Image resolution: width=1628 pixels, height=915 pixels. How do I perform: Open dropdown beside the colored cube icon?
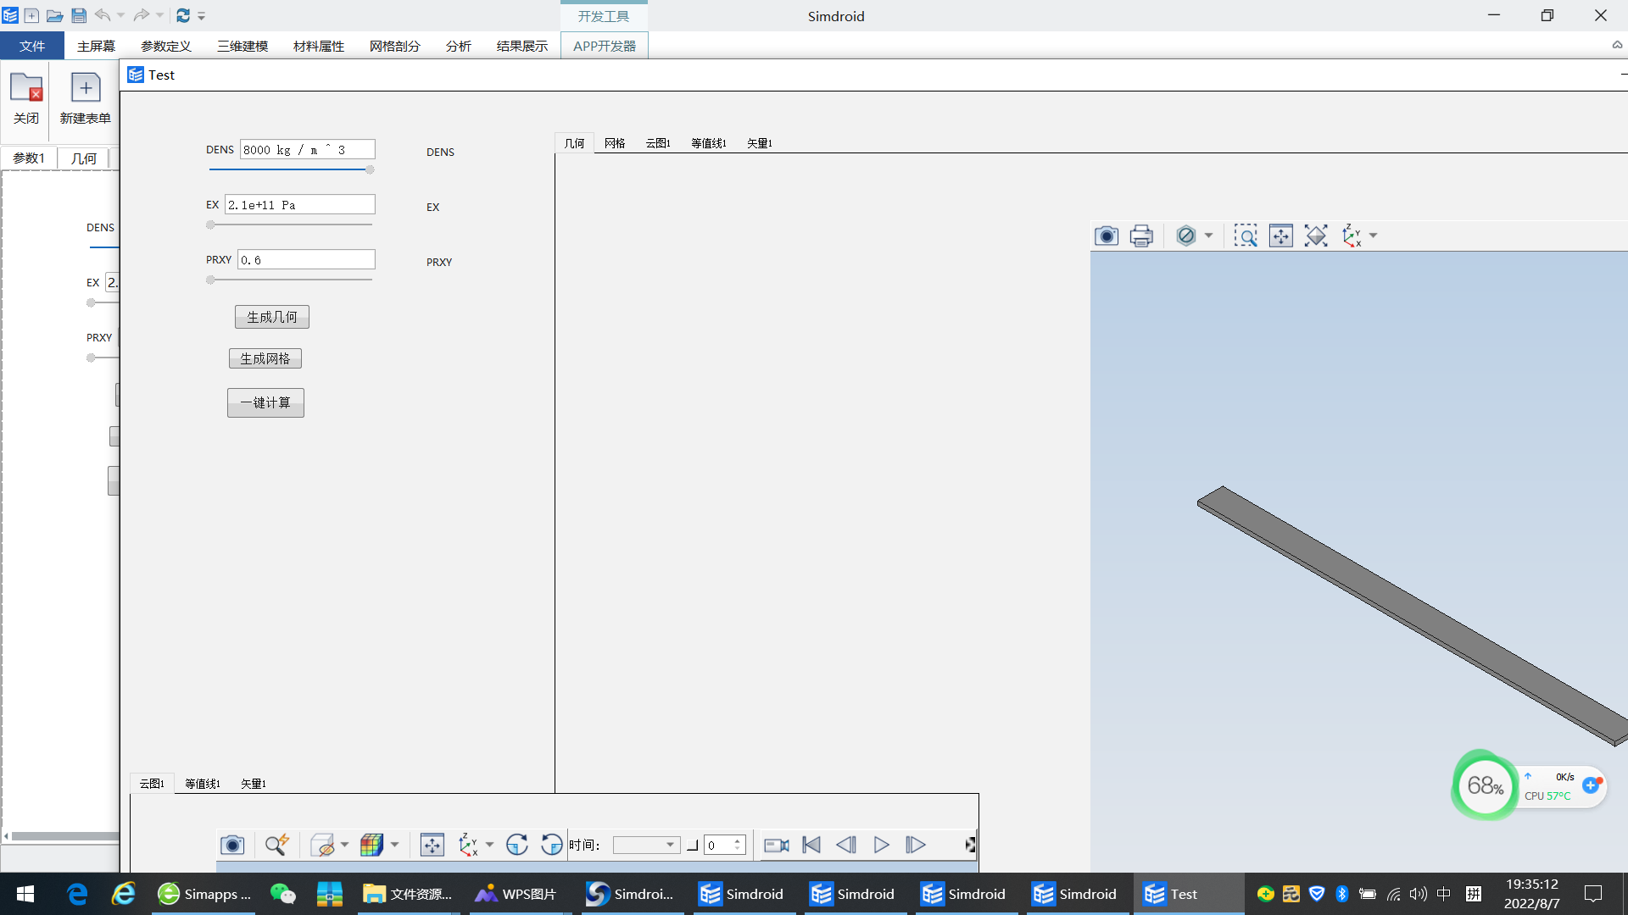(x=394, y=845)
